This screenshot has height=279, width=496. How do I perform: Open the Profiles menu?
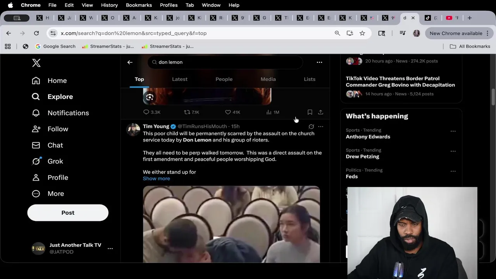click(169, 5)
